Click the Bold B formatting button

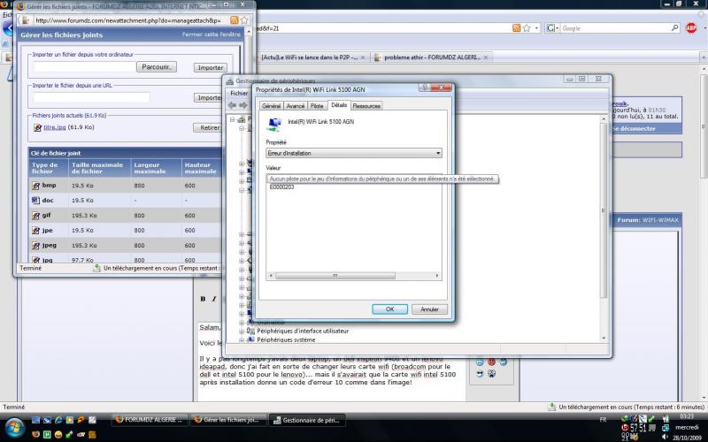point(203,299)
